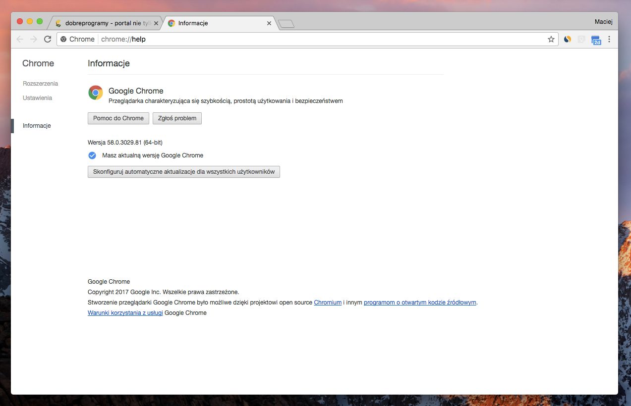Select the Informacje tab
The image size is (631, 406).
(220, 23)
